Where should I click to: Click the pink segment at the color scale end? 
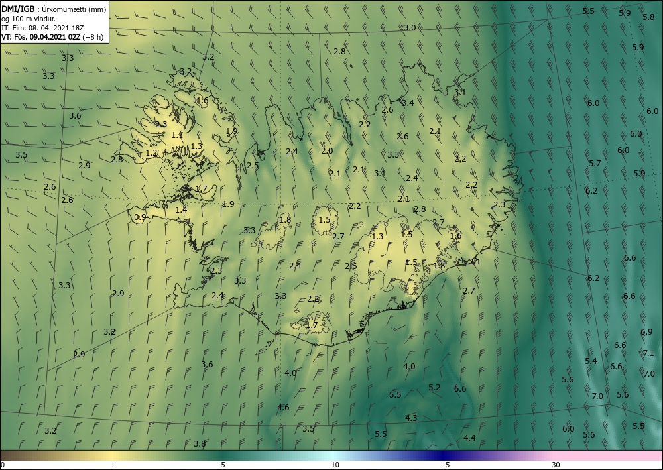click(609, 455)
